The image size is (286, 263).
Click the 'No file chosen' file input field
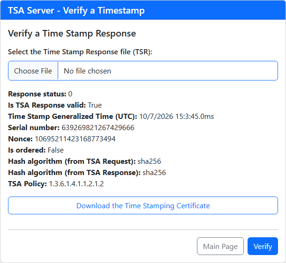coord(143,71)
